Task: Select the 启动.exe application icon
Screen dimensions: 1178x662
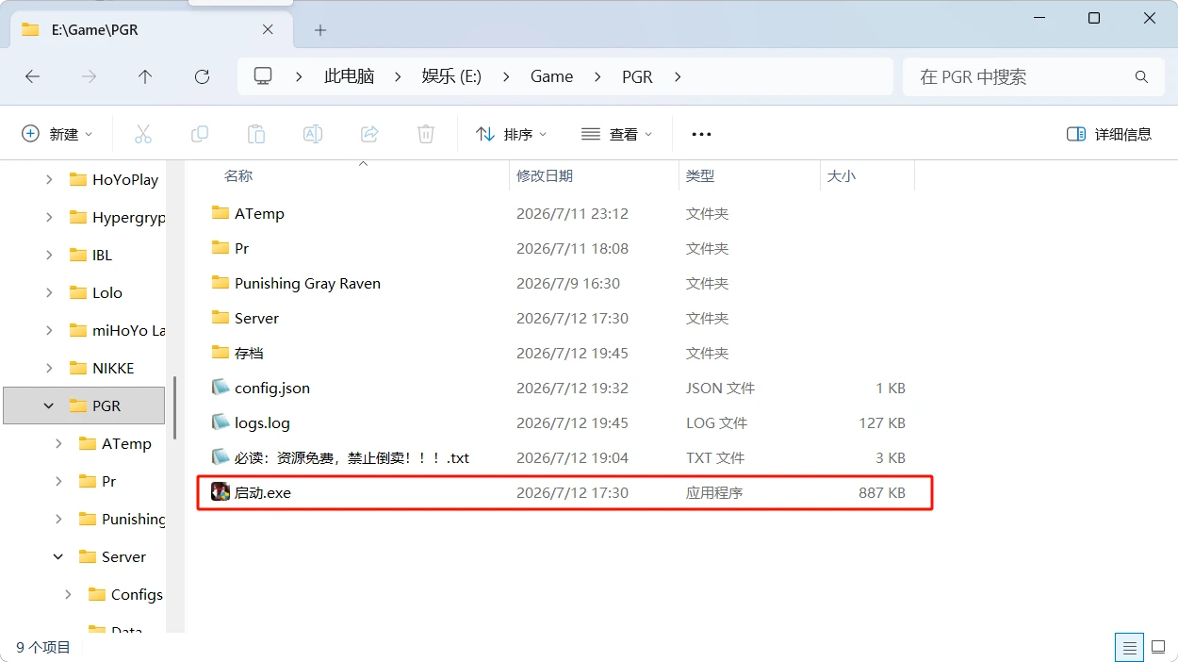Action: pyautogui.click(x=221, y=491)
